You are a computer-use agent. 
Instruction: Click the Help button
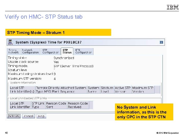[x=41, y=116]
